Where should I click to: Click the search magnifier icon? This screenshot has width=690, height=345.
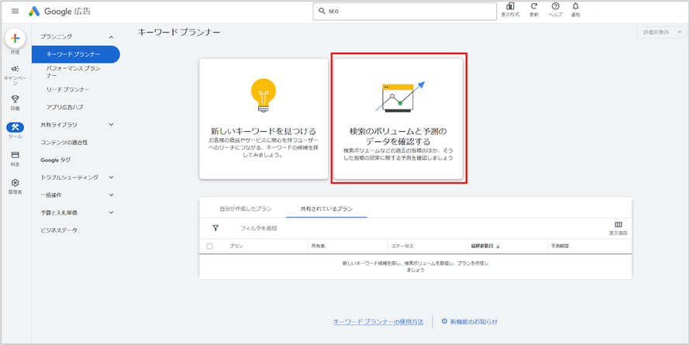pos(322,12)
